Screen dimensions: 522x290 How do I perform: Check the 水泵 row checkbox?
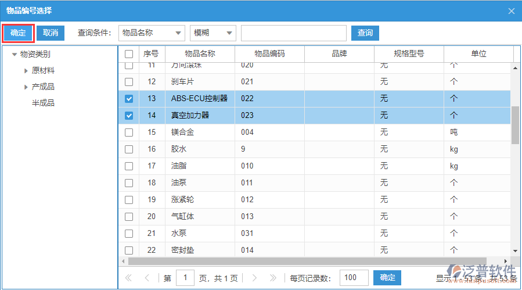(129, 234)
